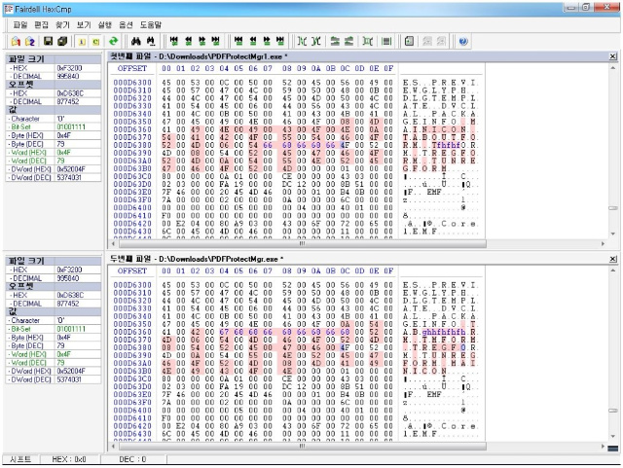Screen dimensions: 623x468
Task: Save the current file with floppy icon
Action: click(48, 41)
